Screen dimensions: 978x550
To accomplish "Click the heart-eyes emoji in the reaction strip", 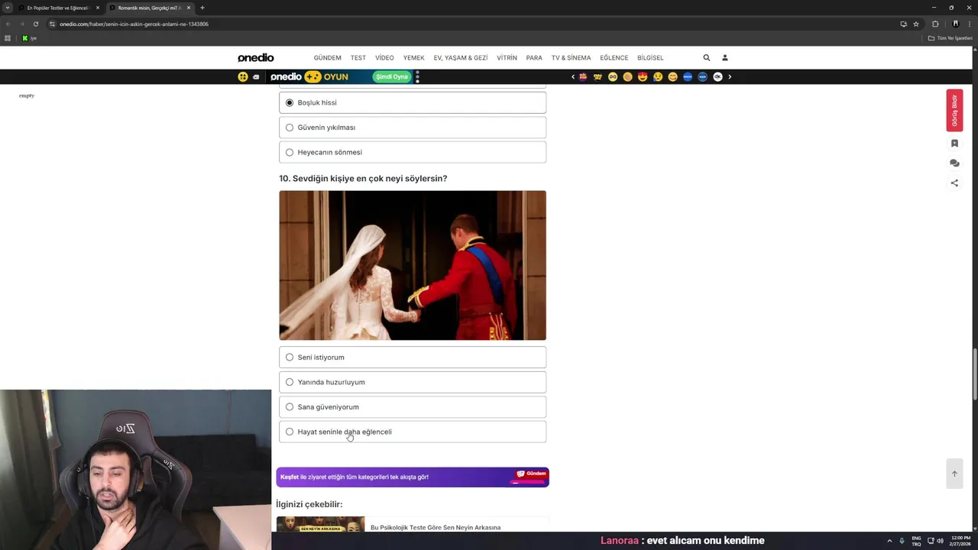I will coord(643,76).
